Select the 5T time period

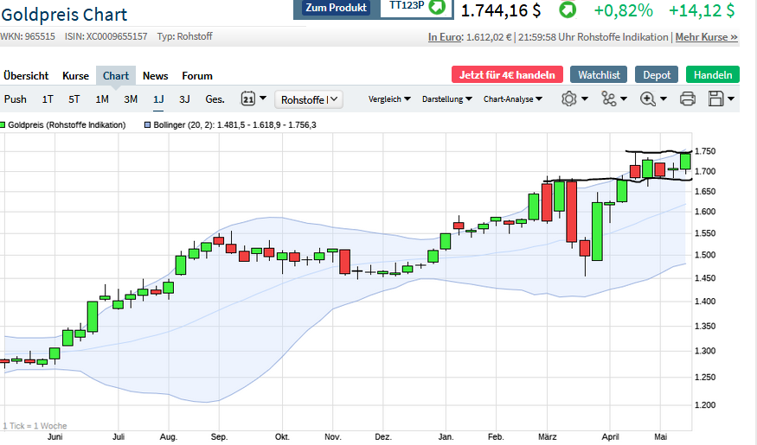click(x=74, y=99)
